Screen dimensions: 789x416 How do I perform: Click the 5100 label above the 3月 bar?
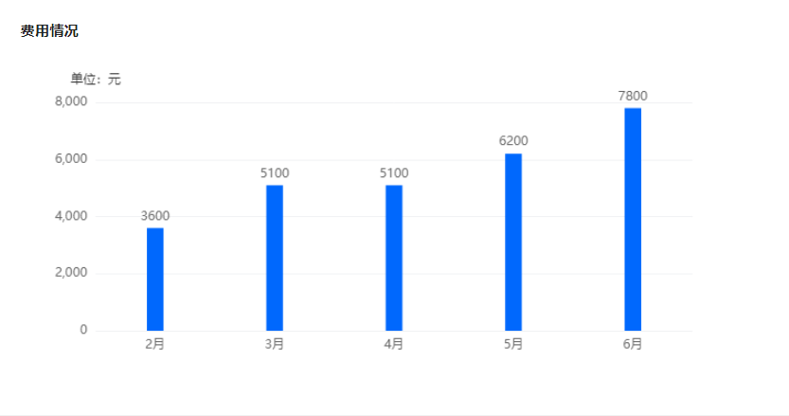275,173
